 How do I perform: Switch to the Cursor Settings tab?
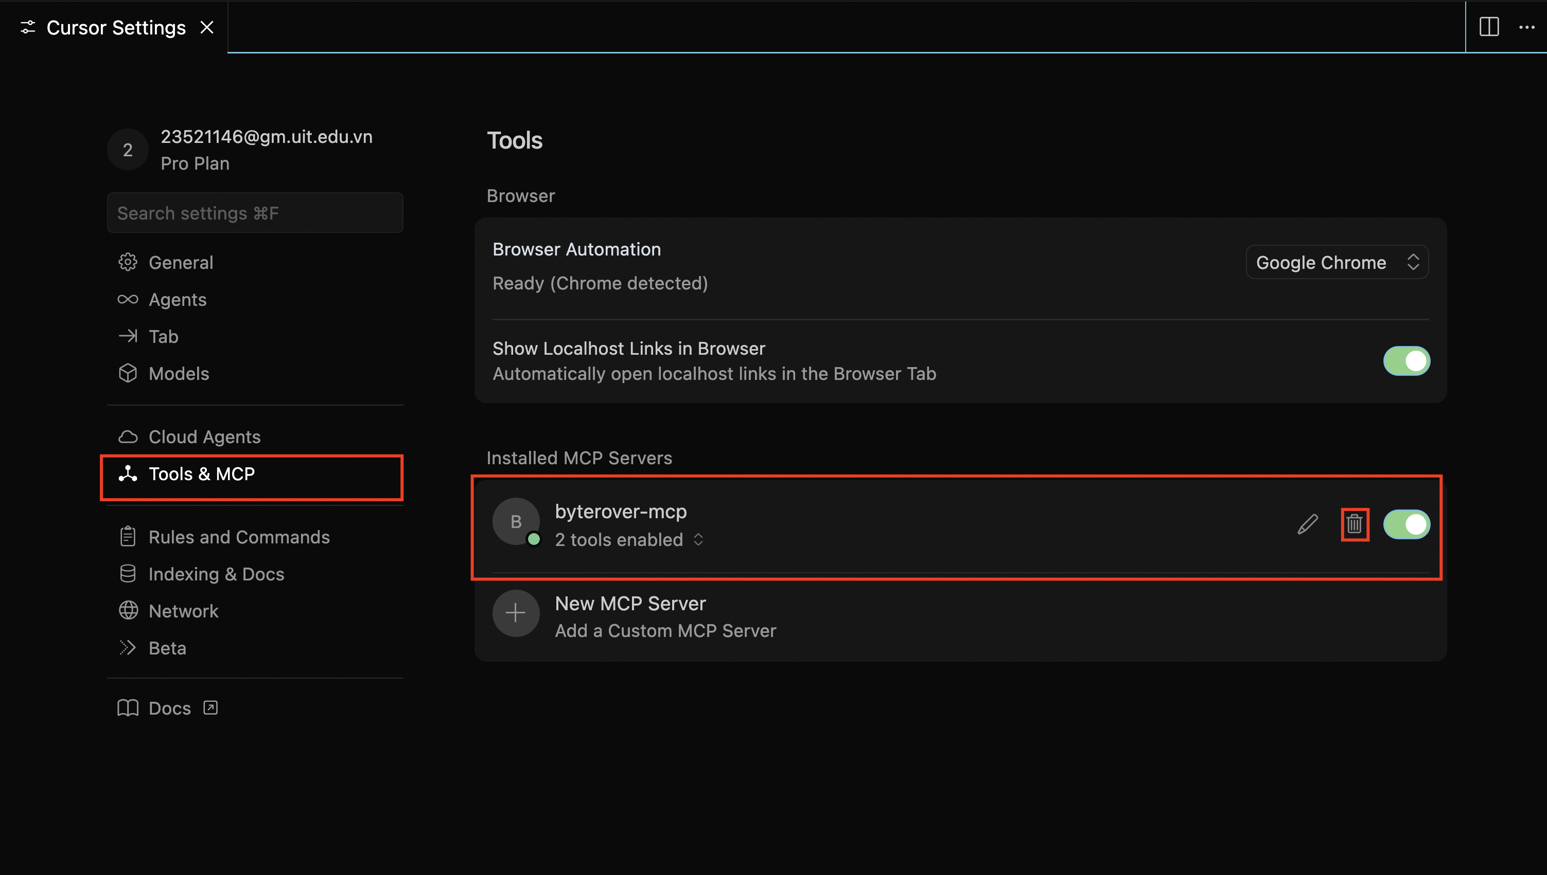(x=115, y=27)
